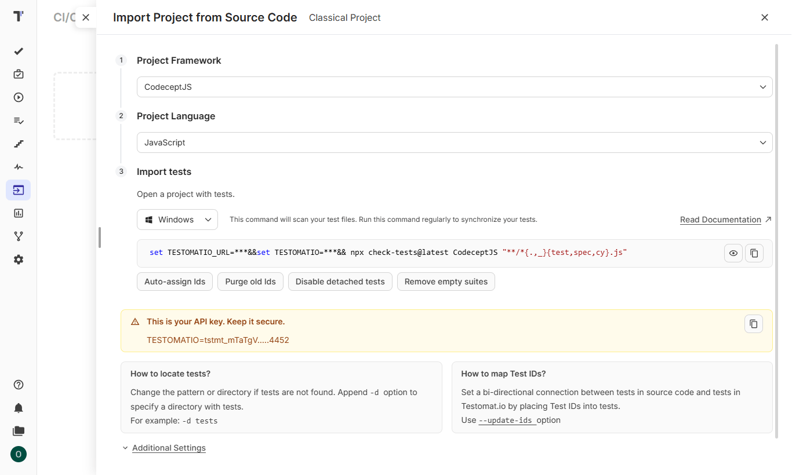Open the Tests checkmark sidebar icon
Viewport: 792px width, 475px height.
(19, 51)
